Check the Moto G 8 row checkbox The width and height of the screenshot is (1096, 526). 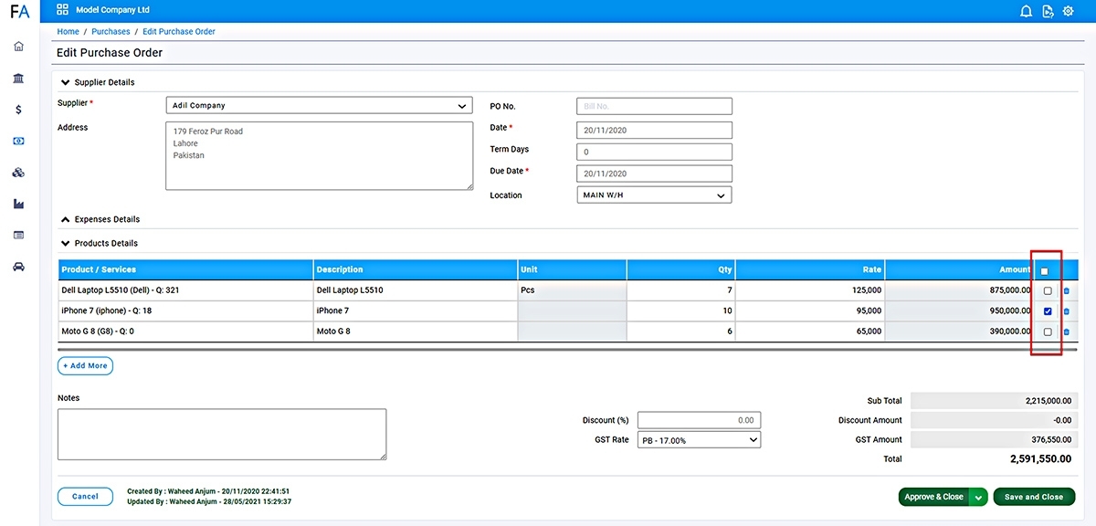(x=1048, y=332)
